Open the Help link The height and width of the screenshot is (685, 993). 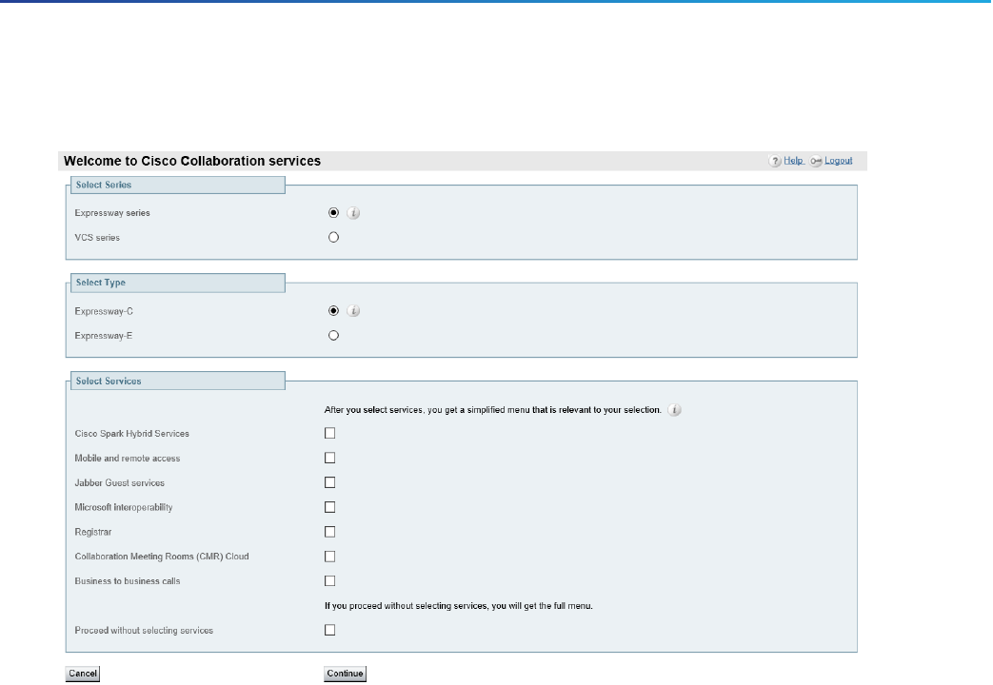coord(793,161)
